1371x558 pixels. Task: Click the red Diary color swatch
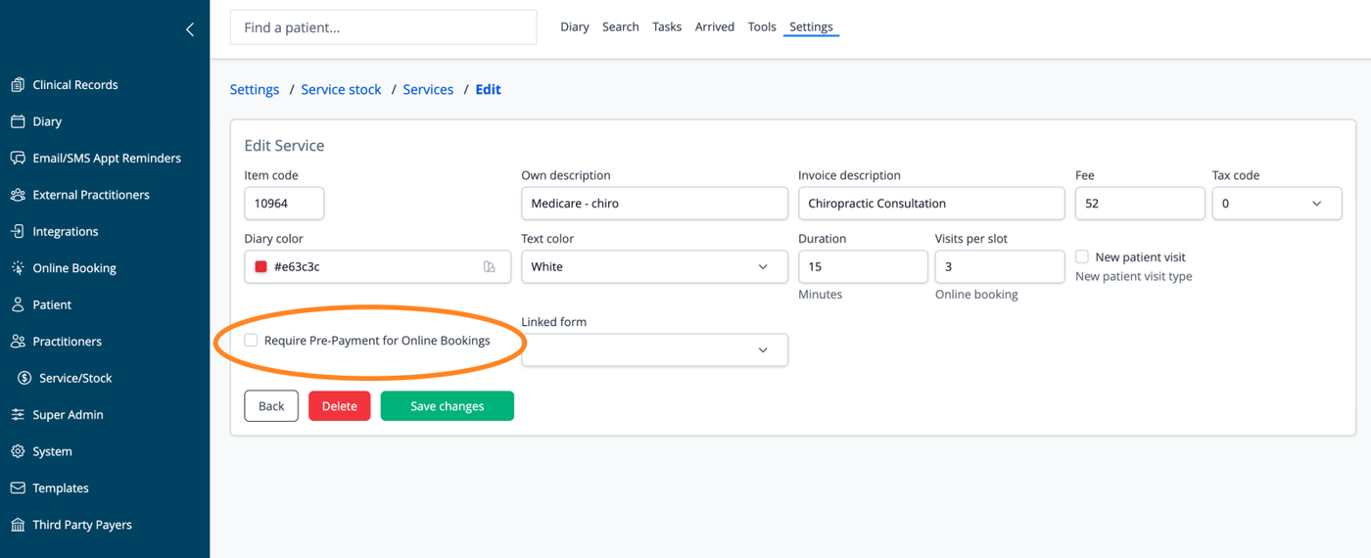[x=260, y=266]
